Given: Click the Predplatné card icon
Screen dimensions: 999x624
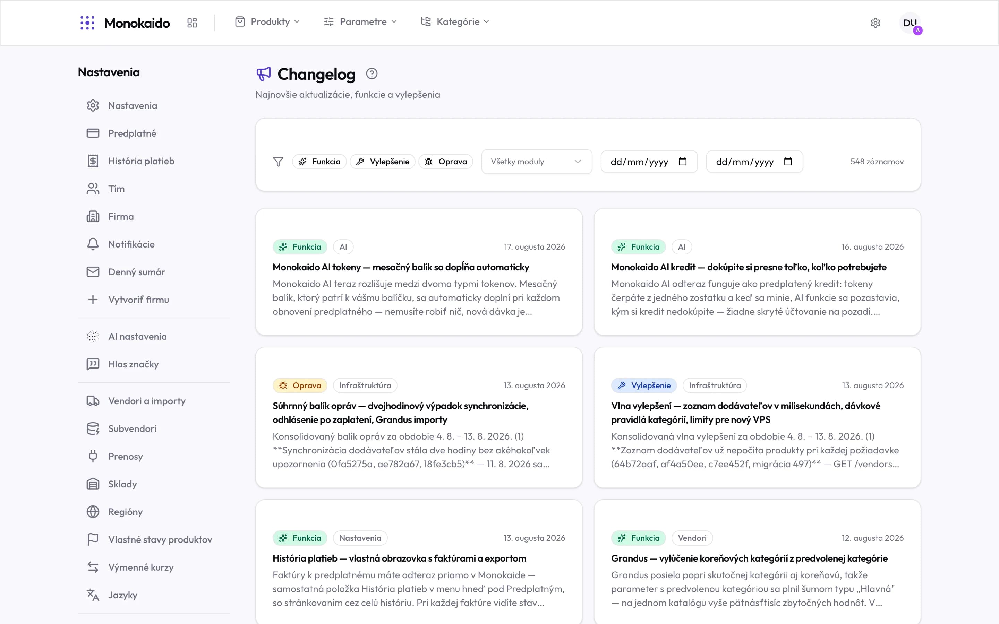Looking at the screenshot, I should point(93,133).
